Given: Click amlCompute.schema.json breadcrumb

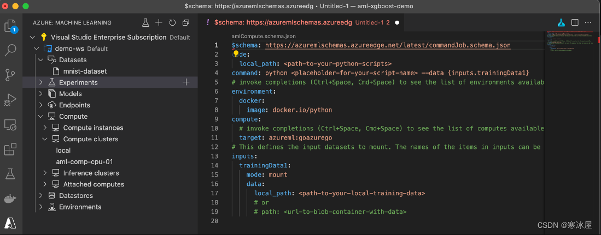Looking at the screenshot, I should click(x=264, y=37).
